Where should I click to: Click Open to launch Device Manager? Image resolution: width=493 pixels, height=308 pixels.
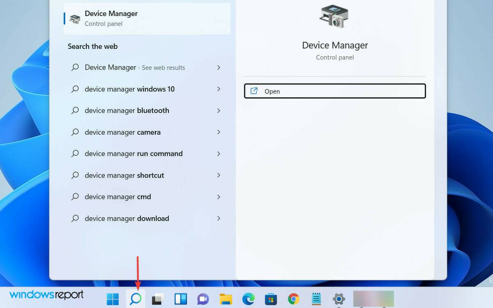click(x=334, y=91)
